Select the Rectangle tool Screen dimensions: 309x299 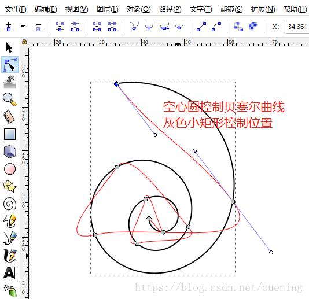10,134
